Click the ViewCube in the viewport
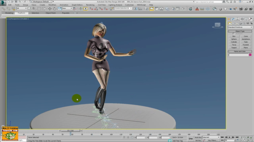Image resolution: width=254 pixels, height=142 pixels. [x=217, y=25]
